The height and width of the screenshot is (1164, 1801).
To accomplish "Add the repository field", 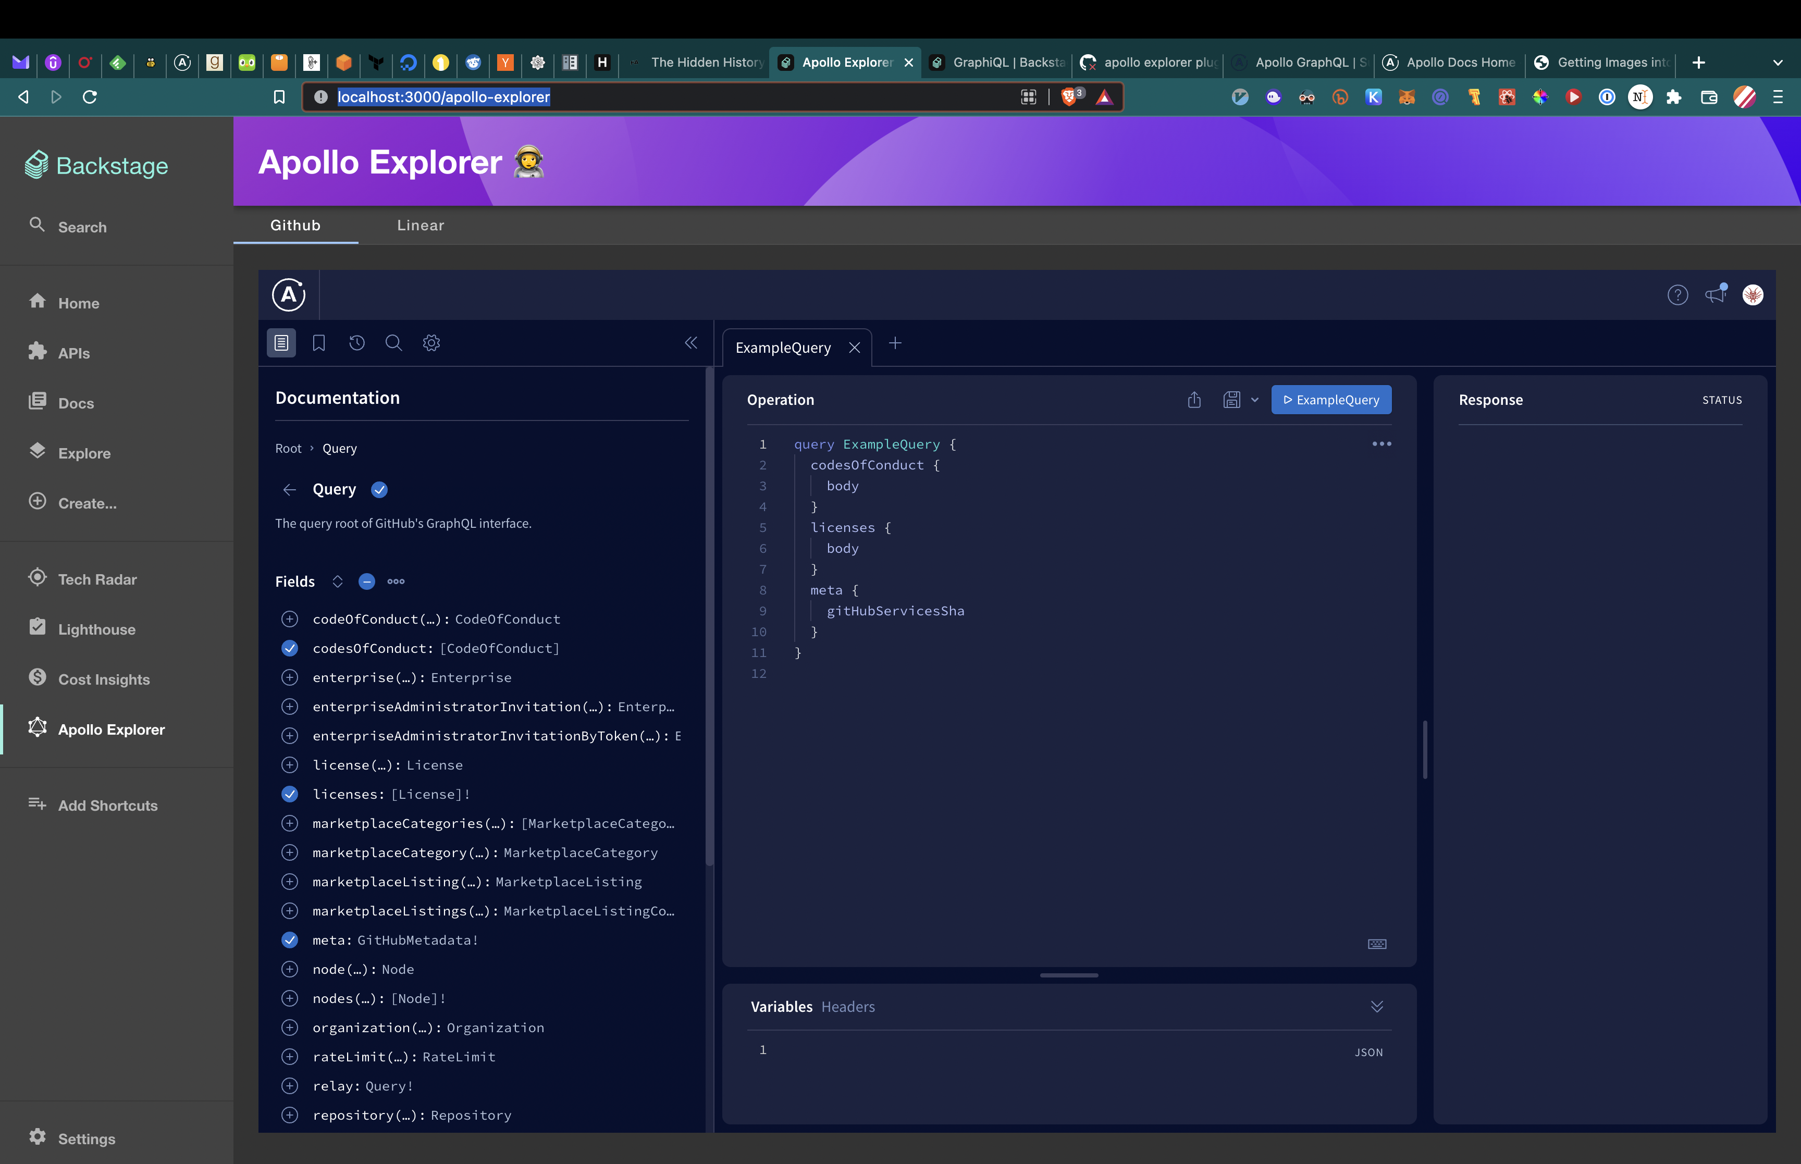I will click(x=289, y=1116).
